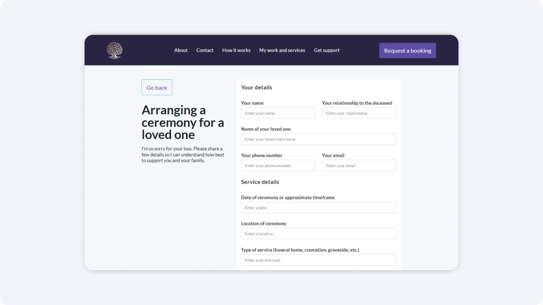Click the tree logo icon
The height and width of the screenshot is (305, 543).
[114, 50]
